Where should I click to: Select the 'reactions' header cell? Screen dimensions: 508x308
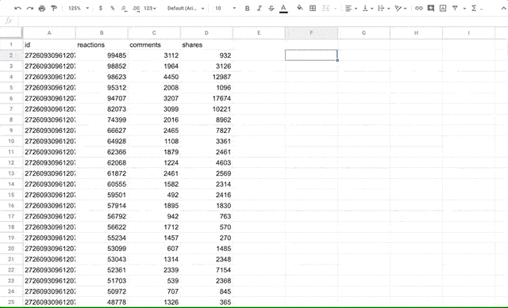pyautogui.click(x=102, y=44)
